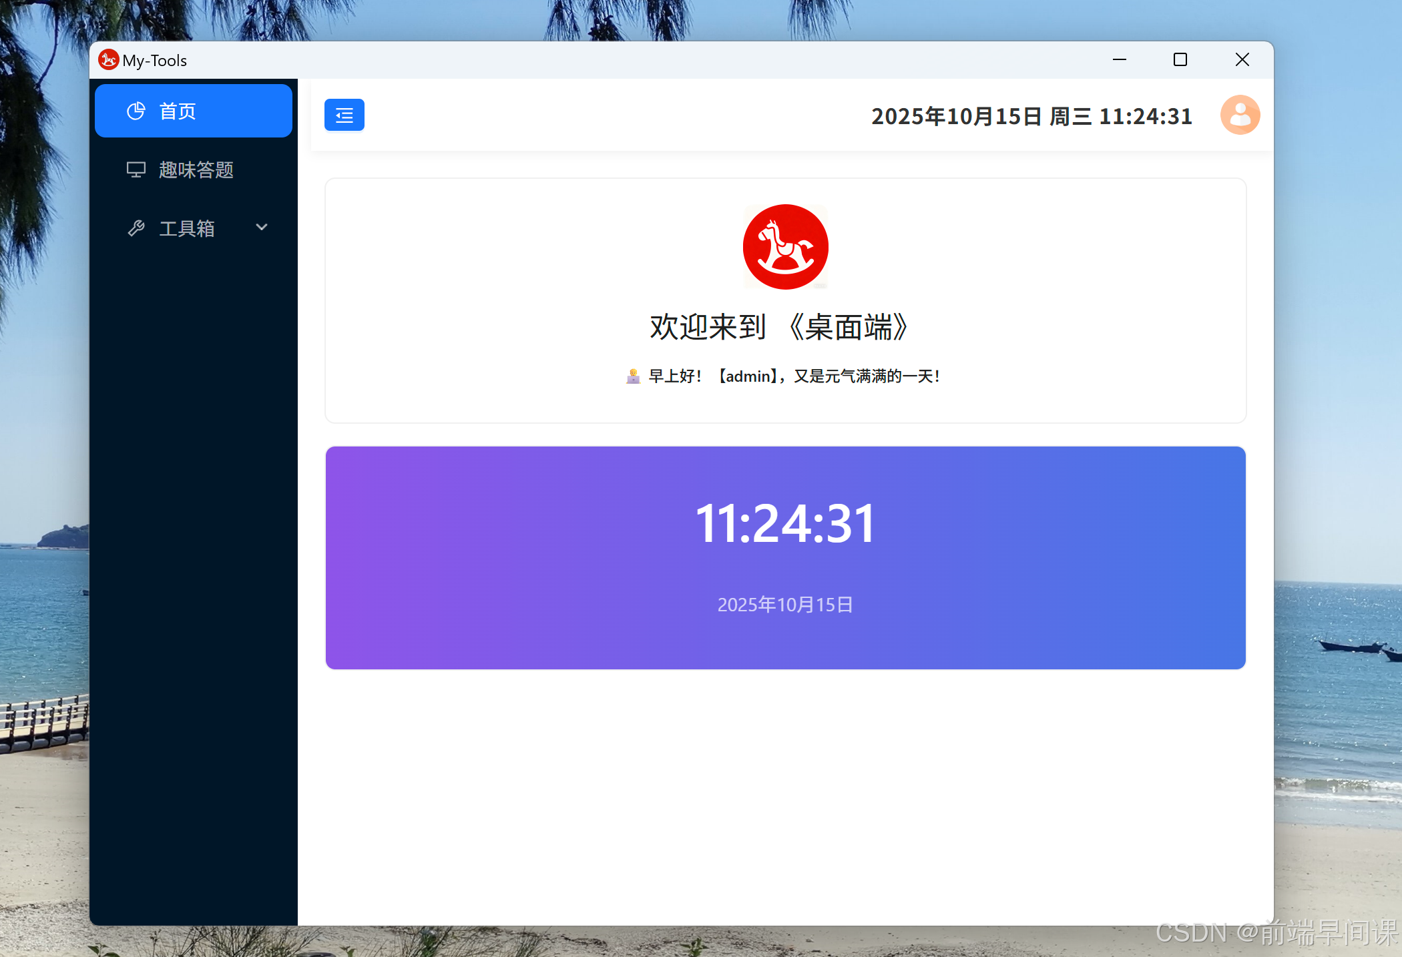This screenshot has width=1402, height=957.
Task: Open the 工具箱 menu item
Action: coord(194,228)
